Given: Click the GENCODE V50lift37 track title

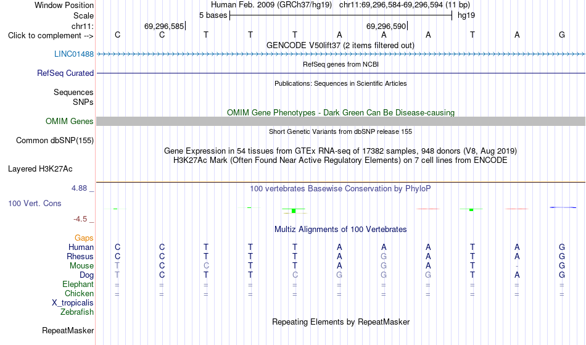Looking at the screenshot, I should pyautogui.click(x=340, y=45).
